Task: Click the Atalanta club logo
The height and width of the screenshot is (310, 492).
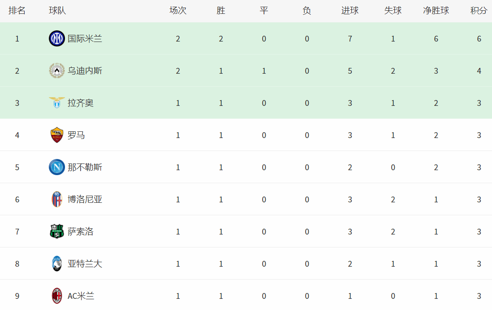Action: point(57,264)
